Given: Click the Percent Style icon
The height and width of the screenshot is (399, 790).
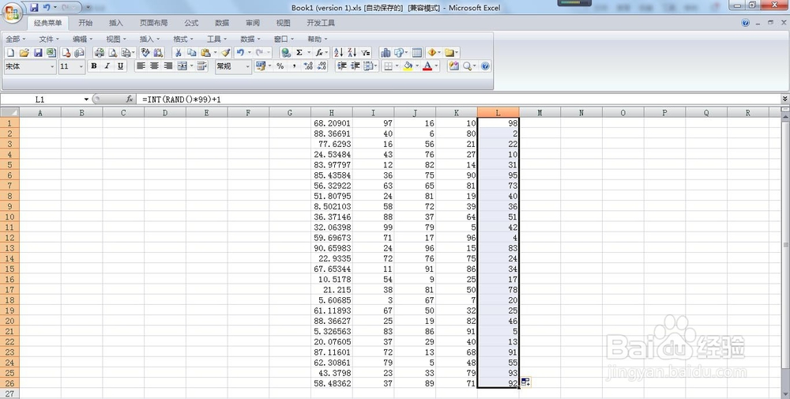Looking at the screenshot, I should (280, 66).
